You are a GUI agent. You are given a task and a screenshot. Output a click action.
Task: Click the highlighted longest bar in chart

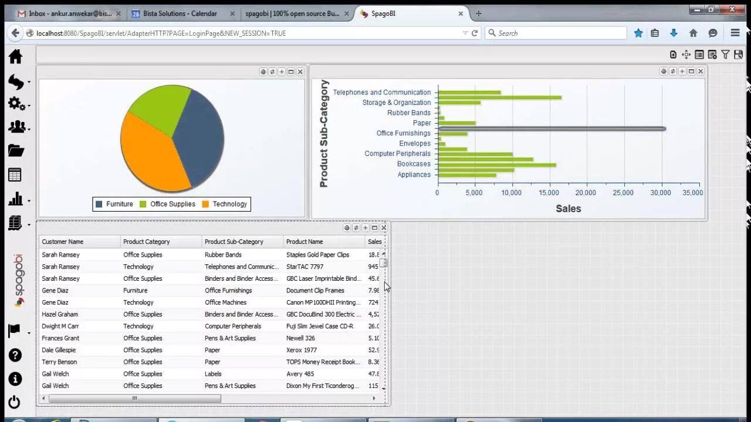coord(552,128)
